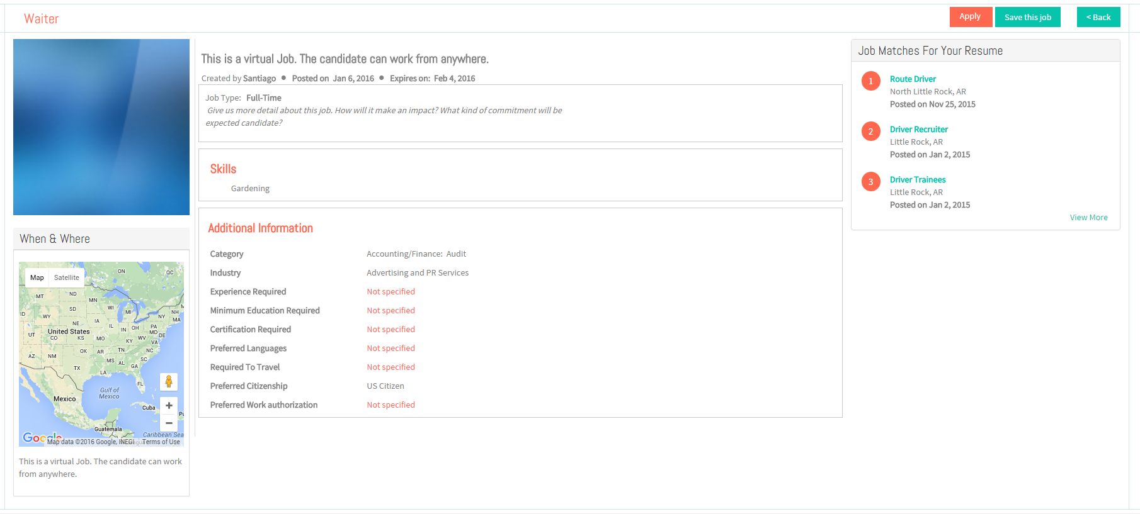Click Not specified beside Preferred Work authorization

tap(390, 405)
